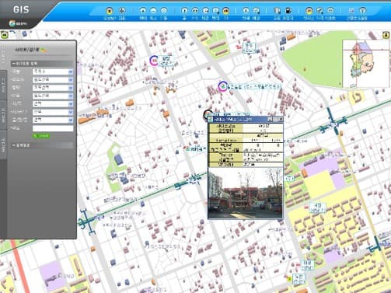This screenshot has height=293, width=391.
Task: Click the empty text field below the dropdowns
Action: click(53, 128)
